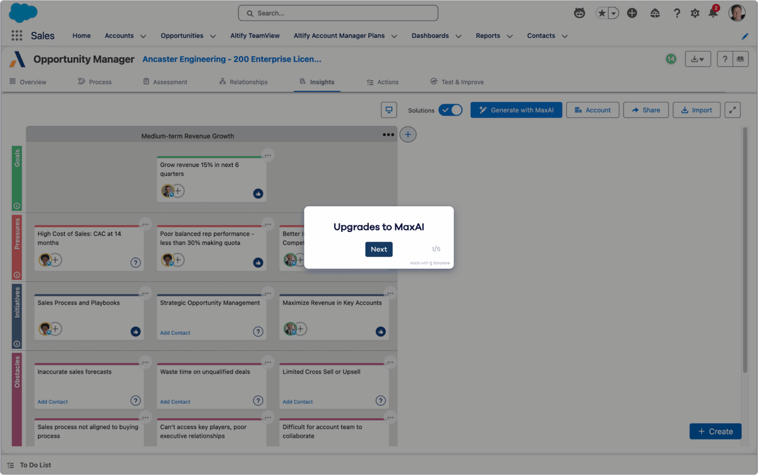
Task: Open the Altify TeamView nav item
Action: [x=254, y=36]
